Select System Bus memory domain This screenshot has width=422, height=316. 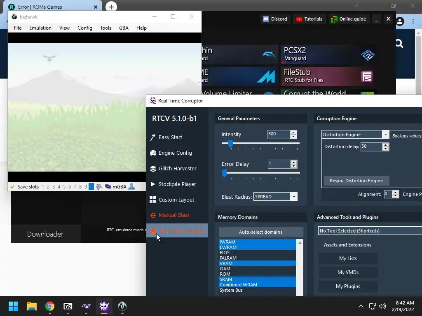[258, 290]
